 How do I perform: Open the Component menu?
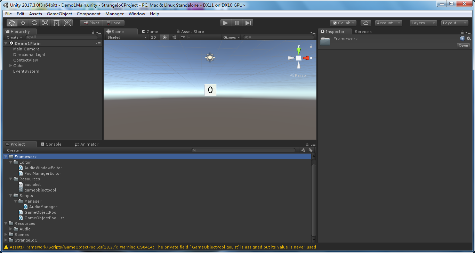(89, 14)
